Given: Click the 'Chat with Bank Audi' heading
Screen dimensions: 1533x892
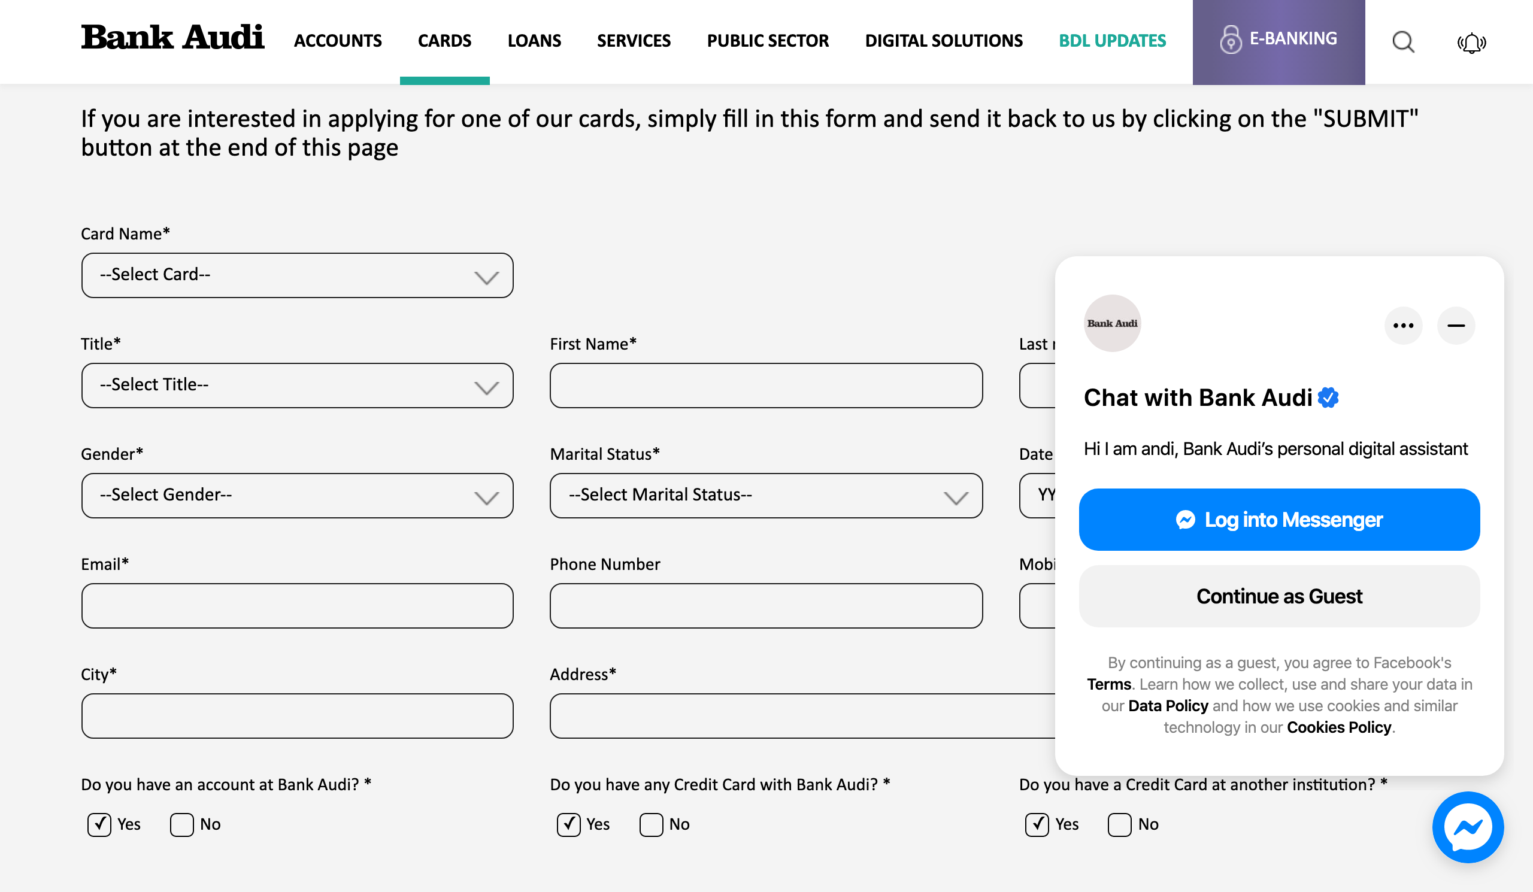Looking at the screenshot, I should (x=1197, y=398).
